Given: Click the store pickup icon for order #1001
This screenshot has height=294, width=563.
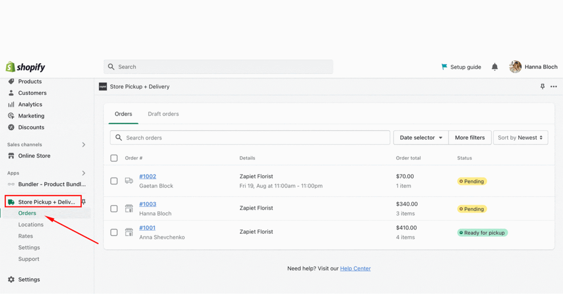Looking at the screenshot, I should [x=129, y=232].
